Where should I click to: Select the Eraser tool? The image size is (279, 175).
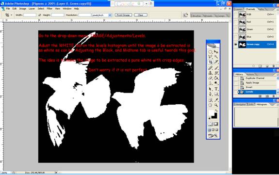(210, 78)
